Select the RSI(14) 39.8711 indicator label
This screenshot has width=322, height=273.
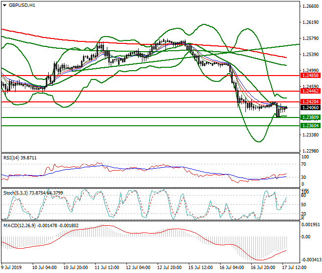20,158
